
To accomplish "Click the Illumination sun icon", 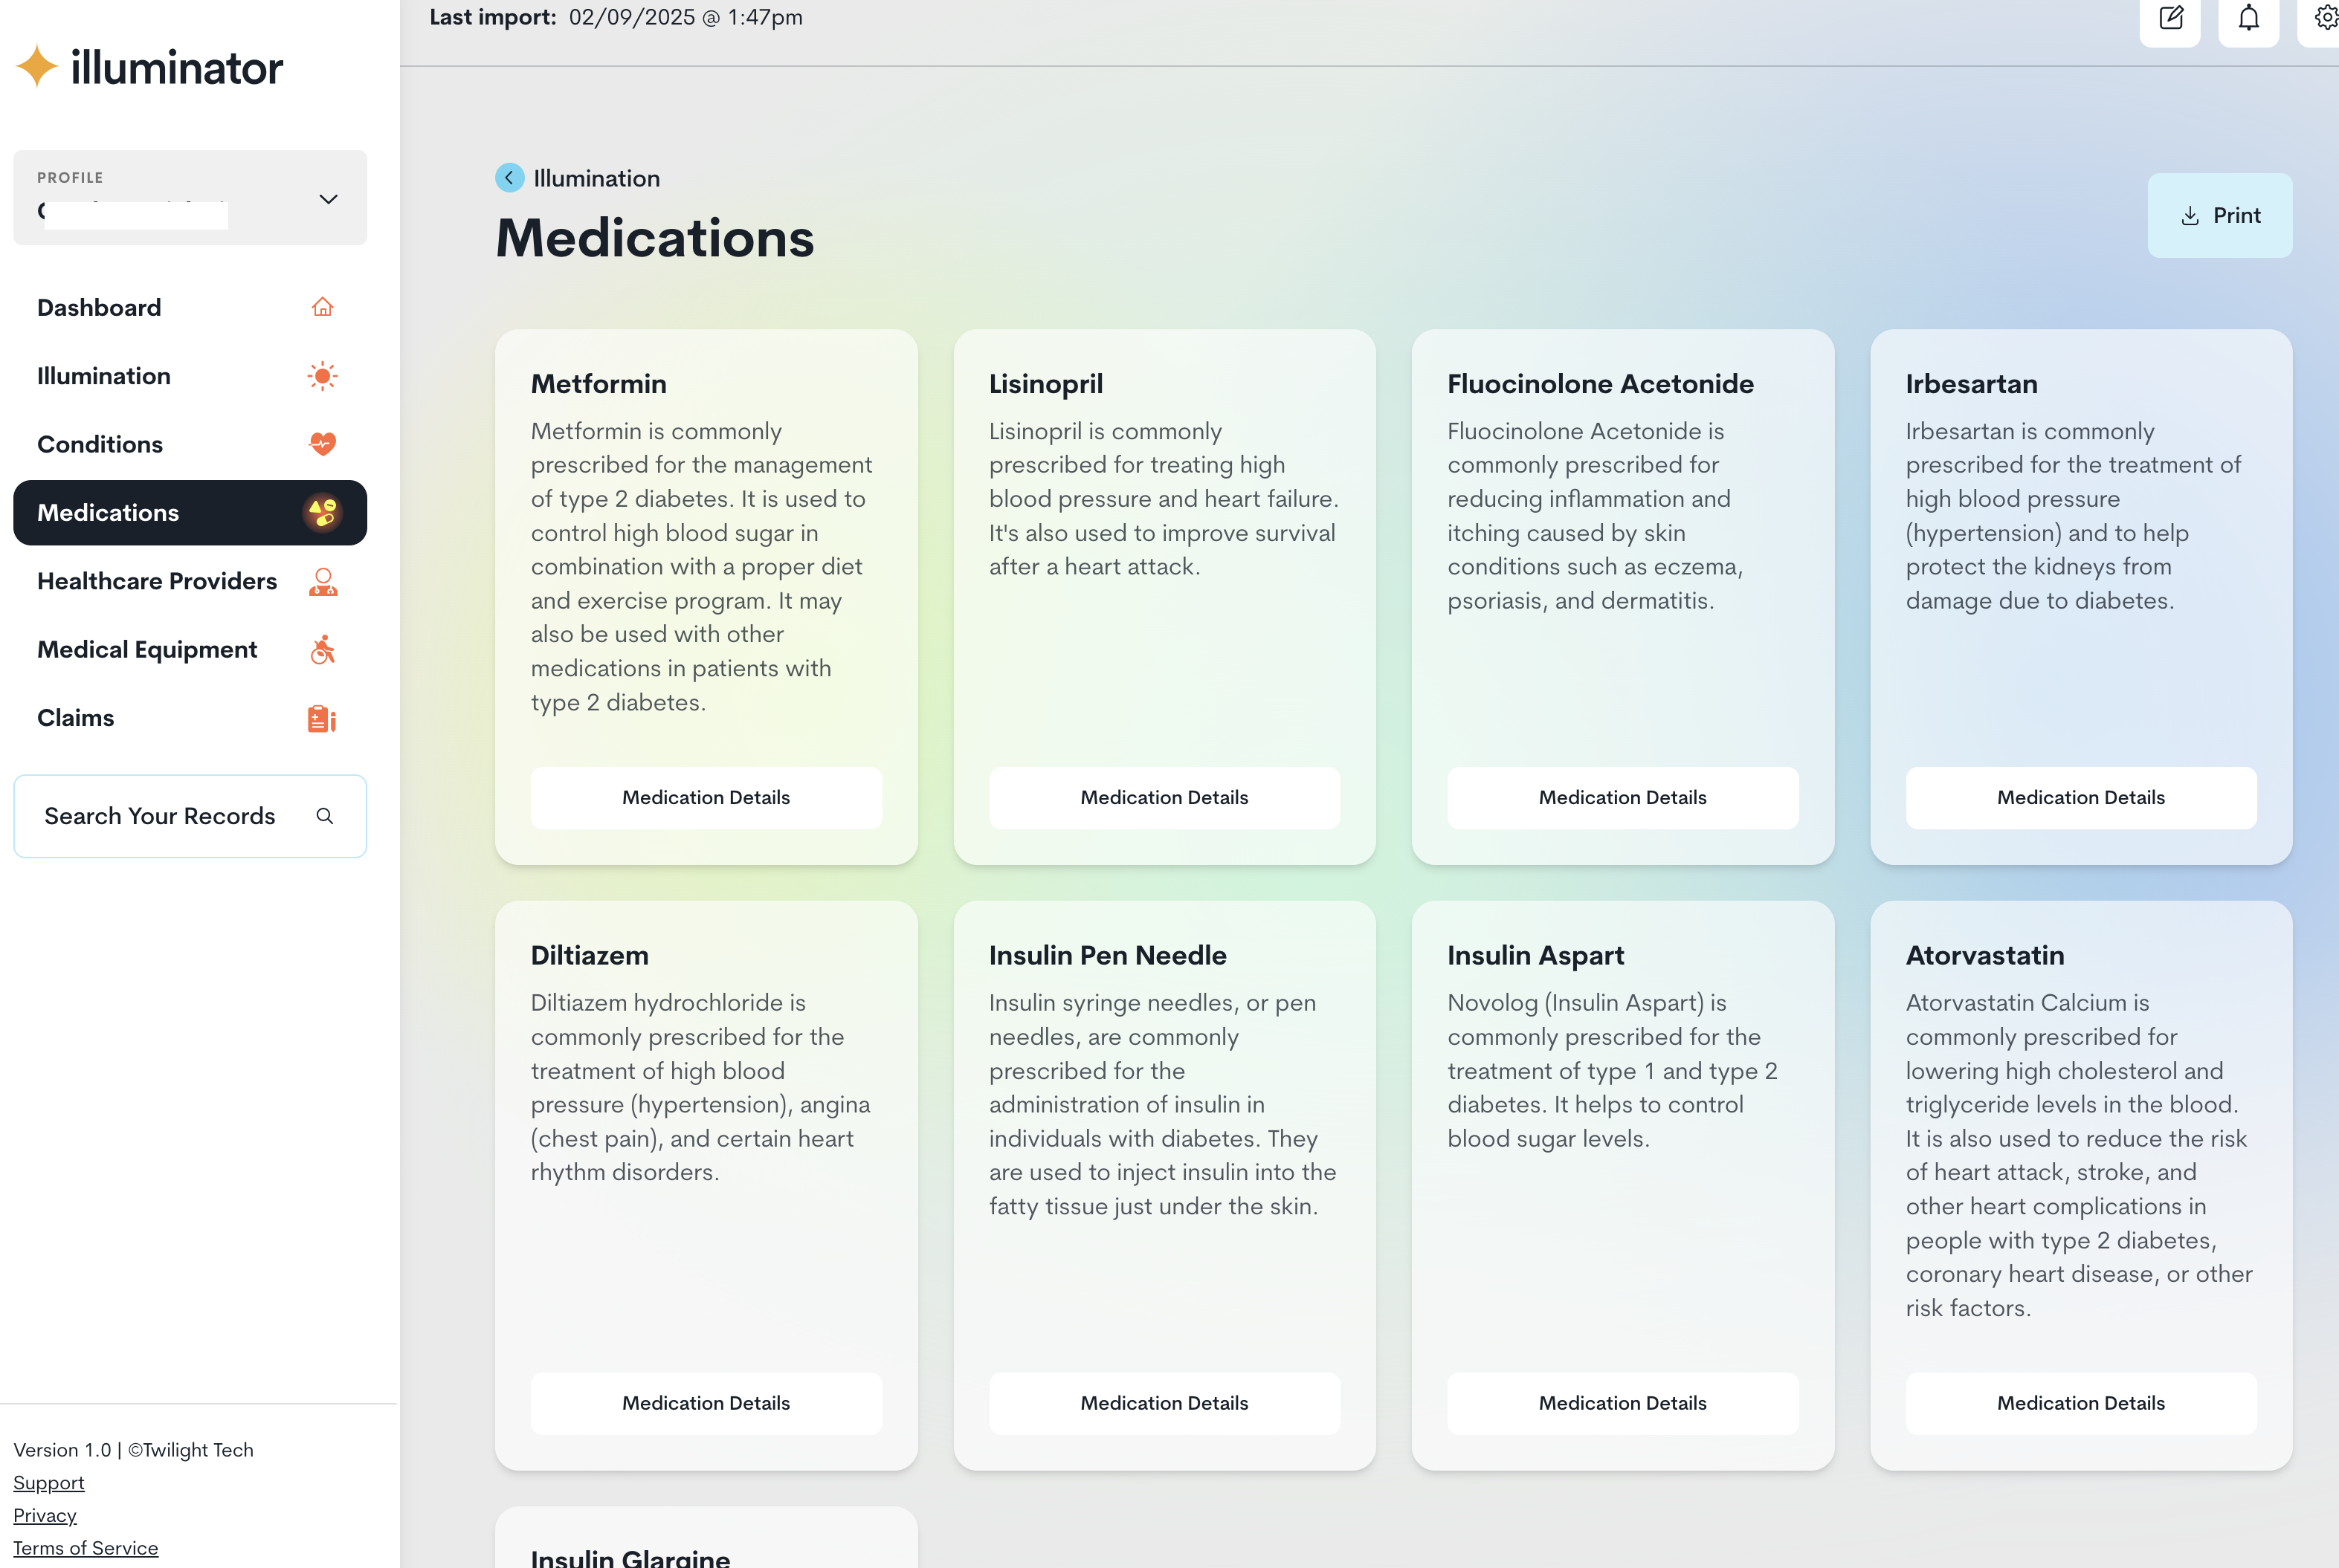I will pos(322,376).
